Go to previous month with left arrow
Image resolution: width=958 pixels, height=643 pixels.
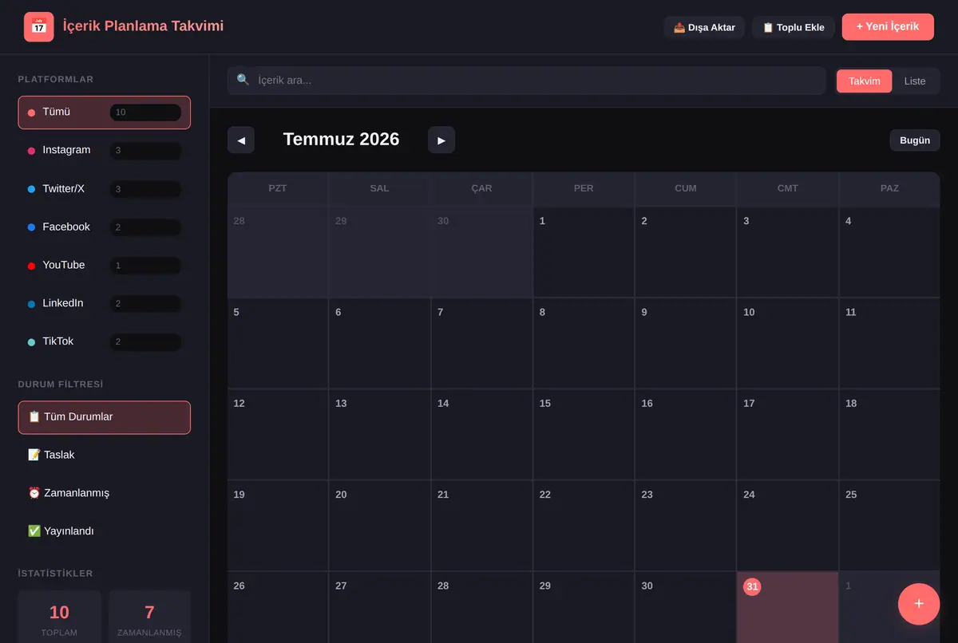(241, 140)
